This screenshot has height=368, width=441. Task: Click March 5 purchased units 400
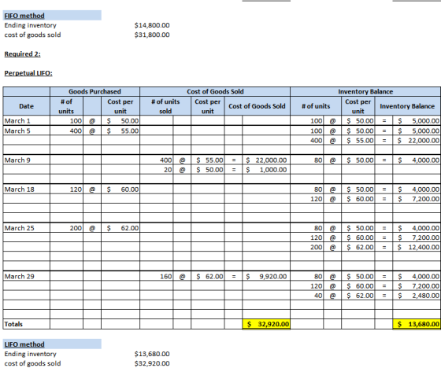(67, 131)
